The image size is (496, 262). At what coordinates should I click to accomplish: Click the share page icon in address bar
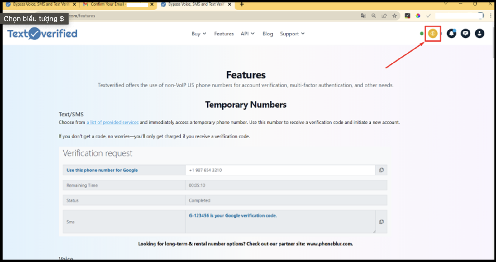coord(384,16)
